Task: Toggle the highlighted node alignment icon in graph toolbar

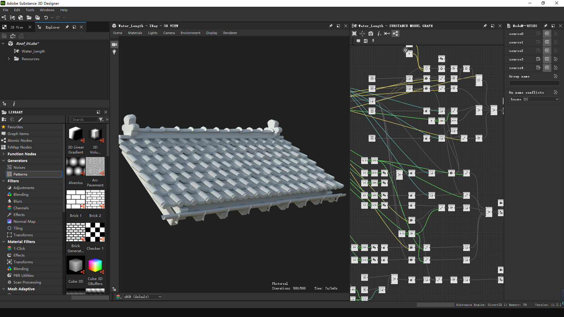Action: click(396, 33)
